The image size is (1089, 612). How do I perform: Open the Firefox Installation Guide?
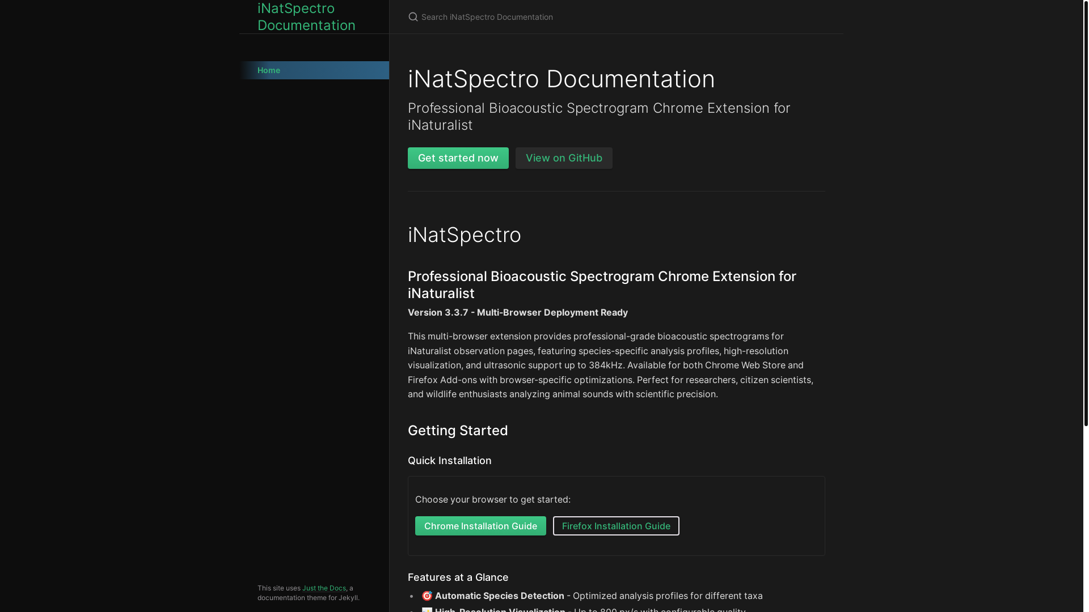[616, 526]
